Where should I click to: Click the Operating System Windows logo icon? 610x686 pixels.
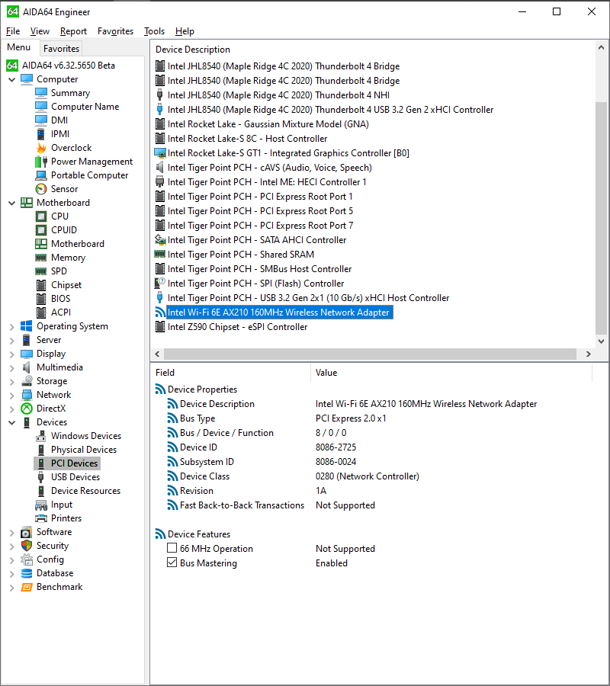(x=27, y=326)
